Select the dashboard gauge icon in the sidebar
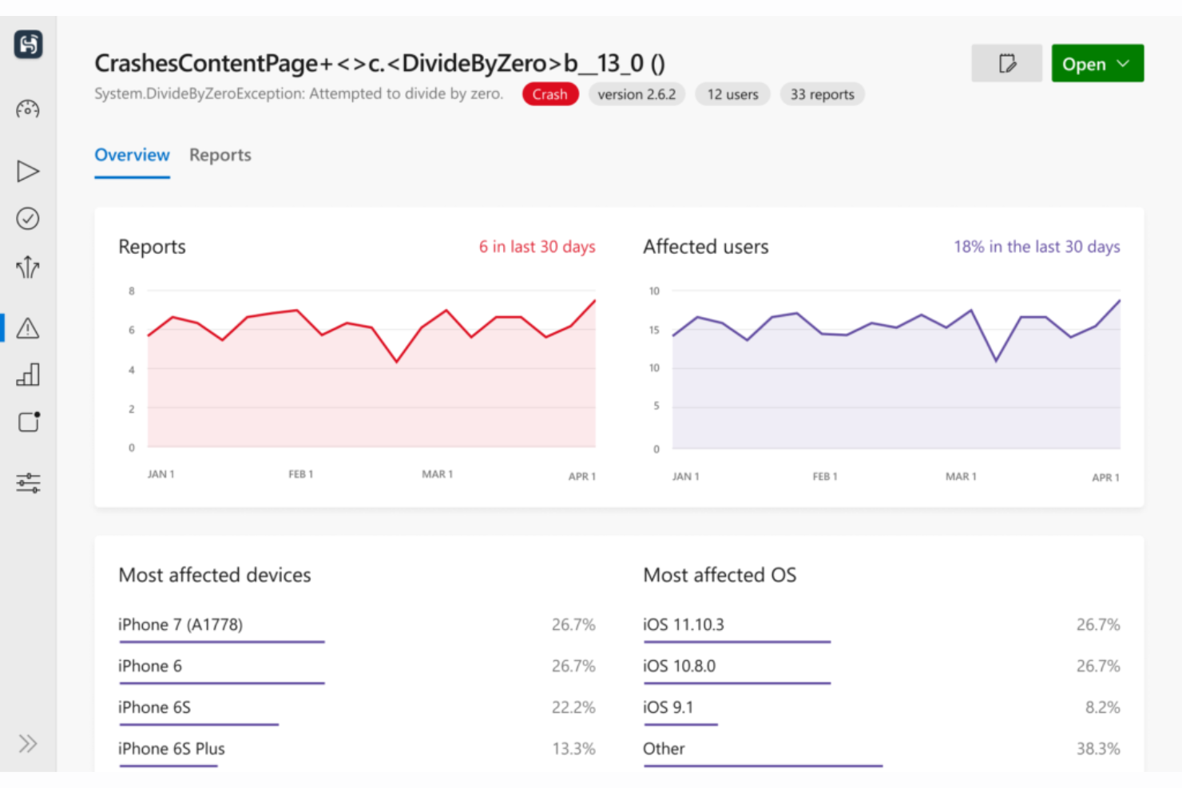 (x=26, y=109)
